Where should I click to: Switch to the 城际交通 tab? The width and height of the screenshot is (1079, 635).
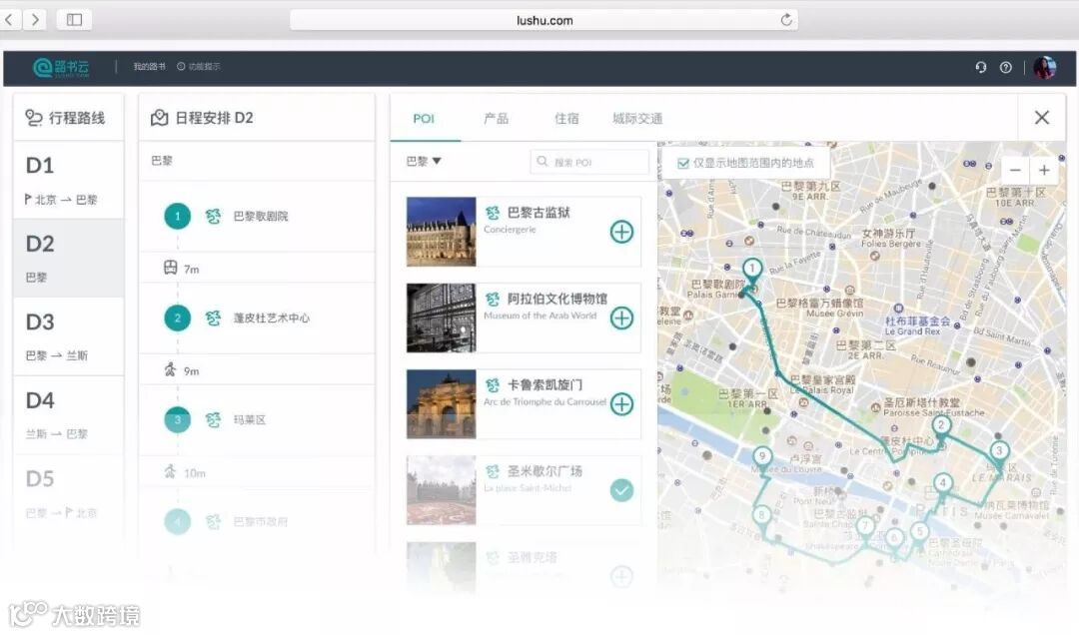(637, 119)
